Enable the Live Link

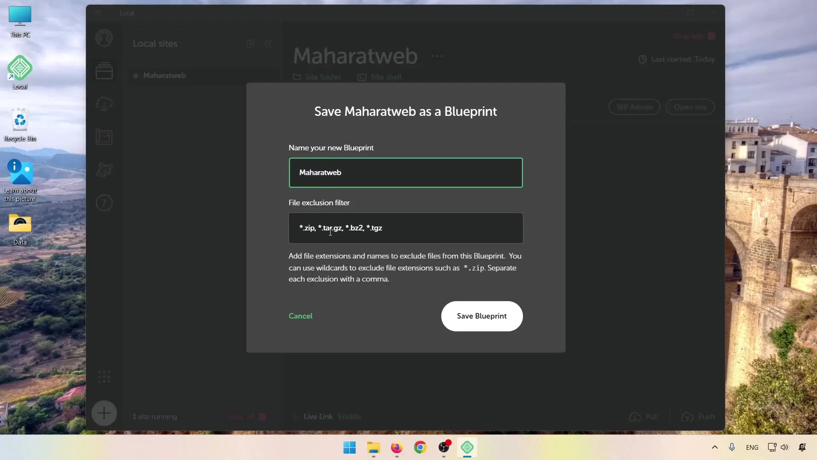tap(350, 417)
